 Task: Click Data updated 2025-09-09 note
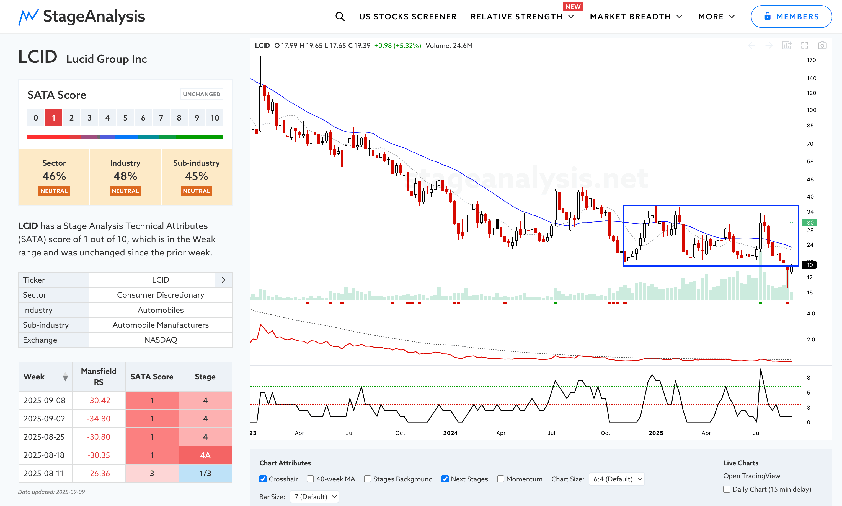click(x=51, y=492)
